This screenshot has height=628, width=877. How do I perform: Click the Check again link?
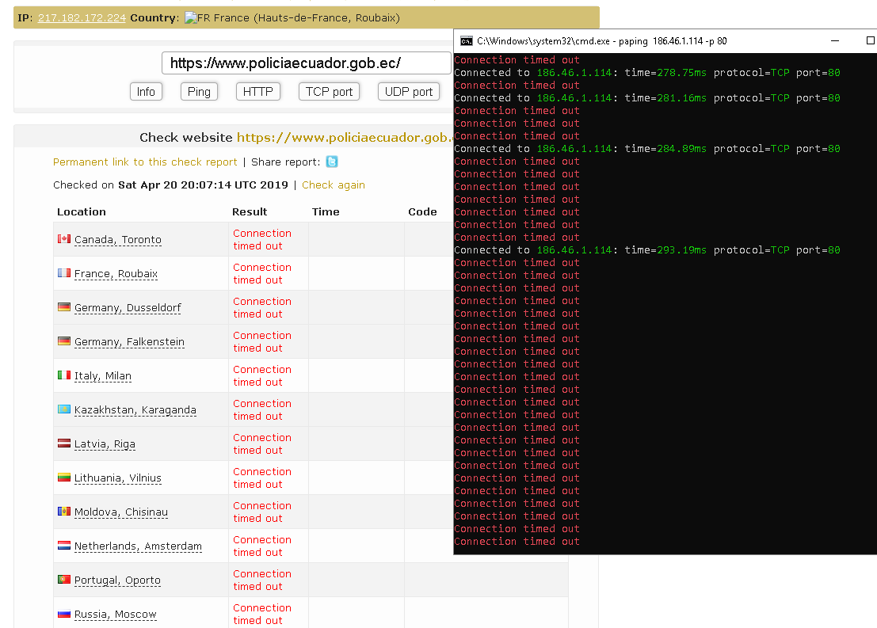[334, 185]
